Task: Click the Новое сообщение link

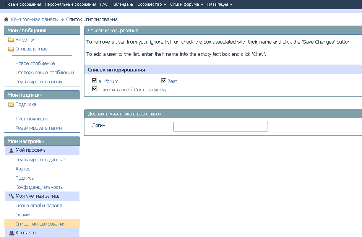Action: [x=35, y=63]
